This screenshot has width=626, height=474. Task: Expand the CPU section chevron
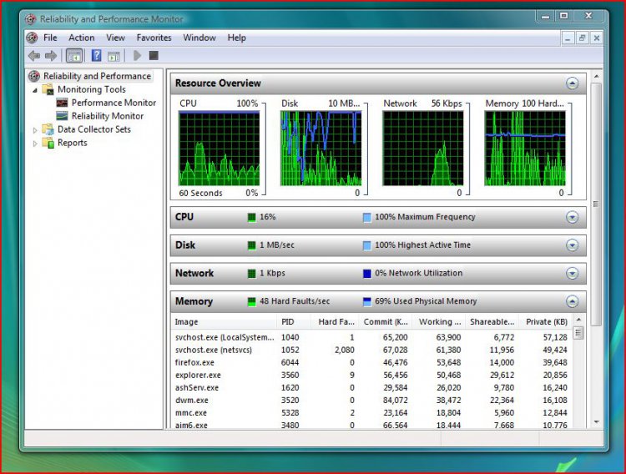572,217
